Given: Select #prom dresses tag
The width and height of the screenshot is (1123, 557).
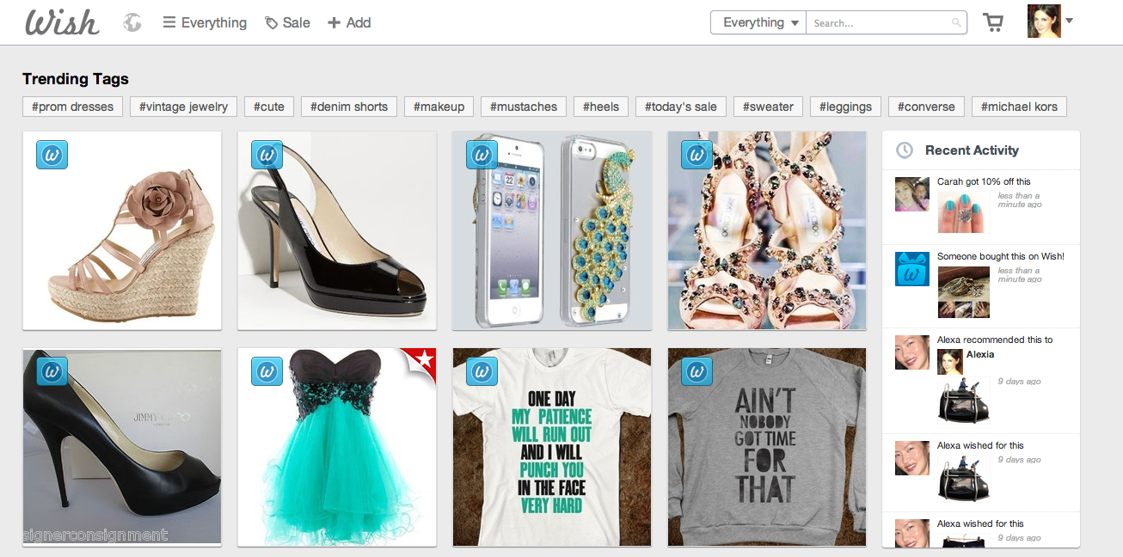Looking at the screenshot, I should (x=73, y=107).
